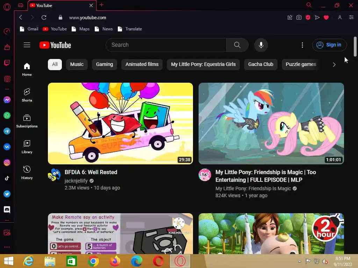Launch Chrome from the taskbar
Image resolution: width=358 pixels, height=268 pixels.
pos(93,261)
